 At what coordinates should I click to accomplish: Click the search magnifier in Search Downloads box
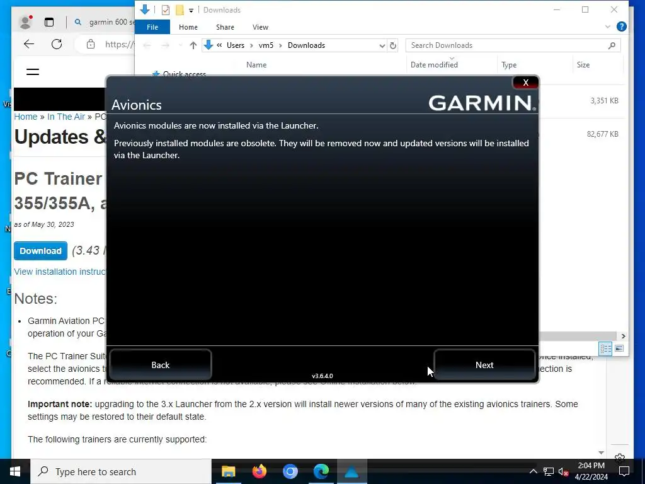tap(612, 45)
